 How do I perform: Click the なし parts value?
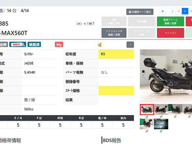click(x=104, y=72)
